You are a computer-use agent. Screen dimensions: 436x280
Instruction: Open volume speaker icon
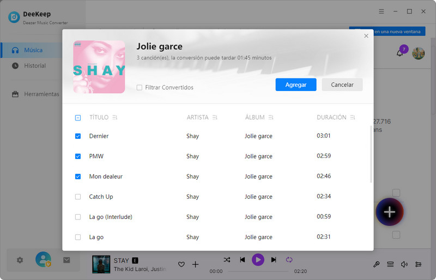(404, 264)
